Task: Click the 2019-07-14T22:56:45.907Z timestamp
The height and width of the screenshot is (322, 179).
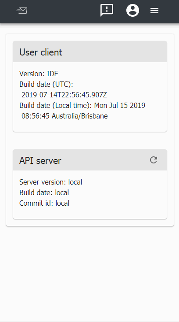Action: click(x=64, y=95)
